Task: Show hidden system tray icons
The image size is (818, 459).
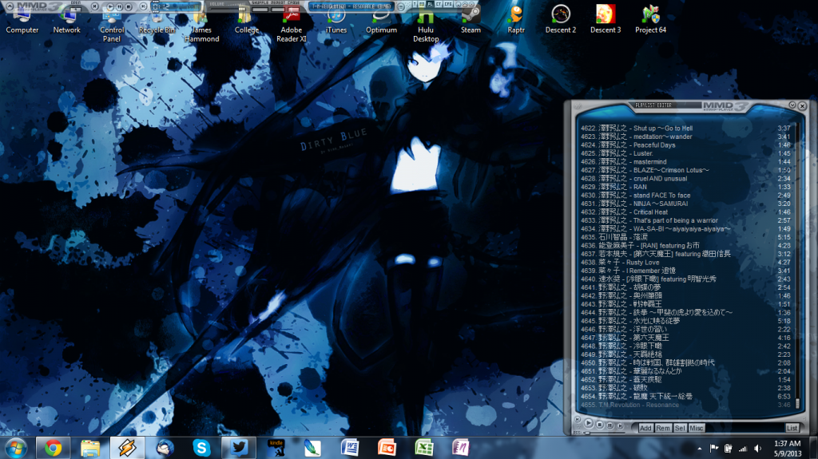Action: coord(700,449)
